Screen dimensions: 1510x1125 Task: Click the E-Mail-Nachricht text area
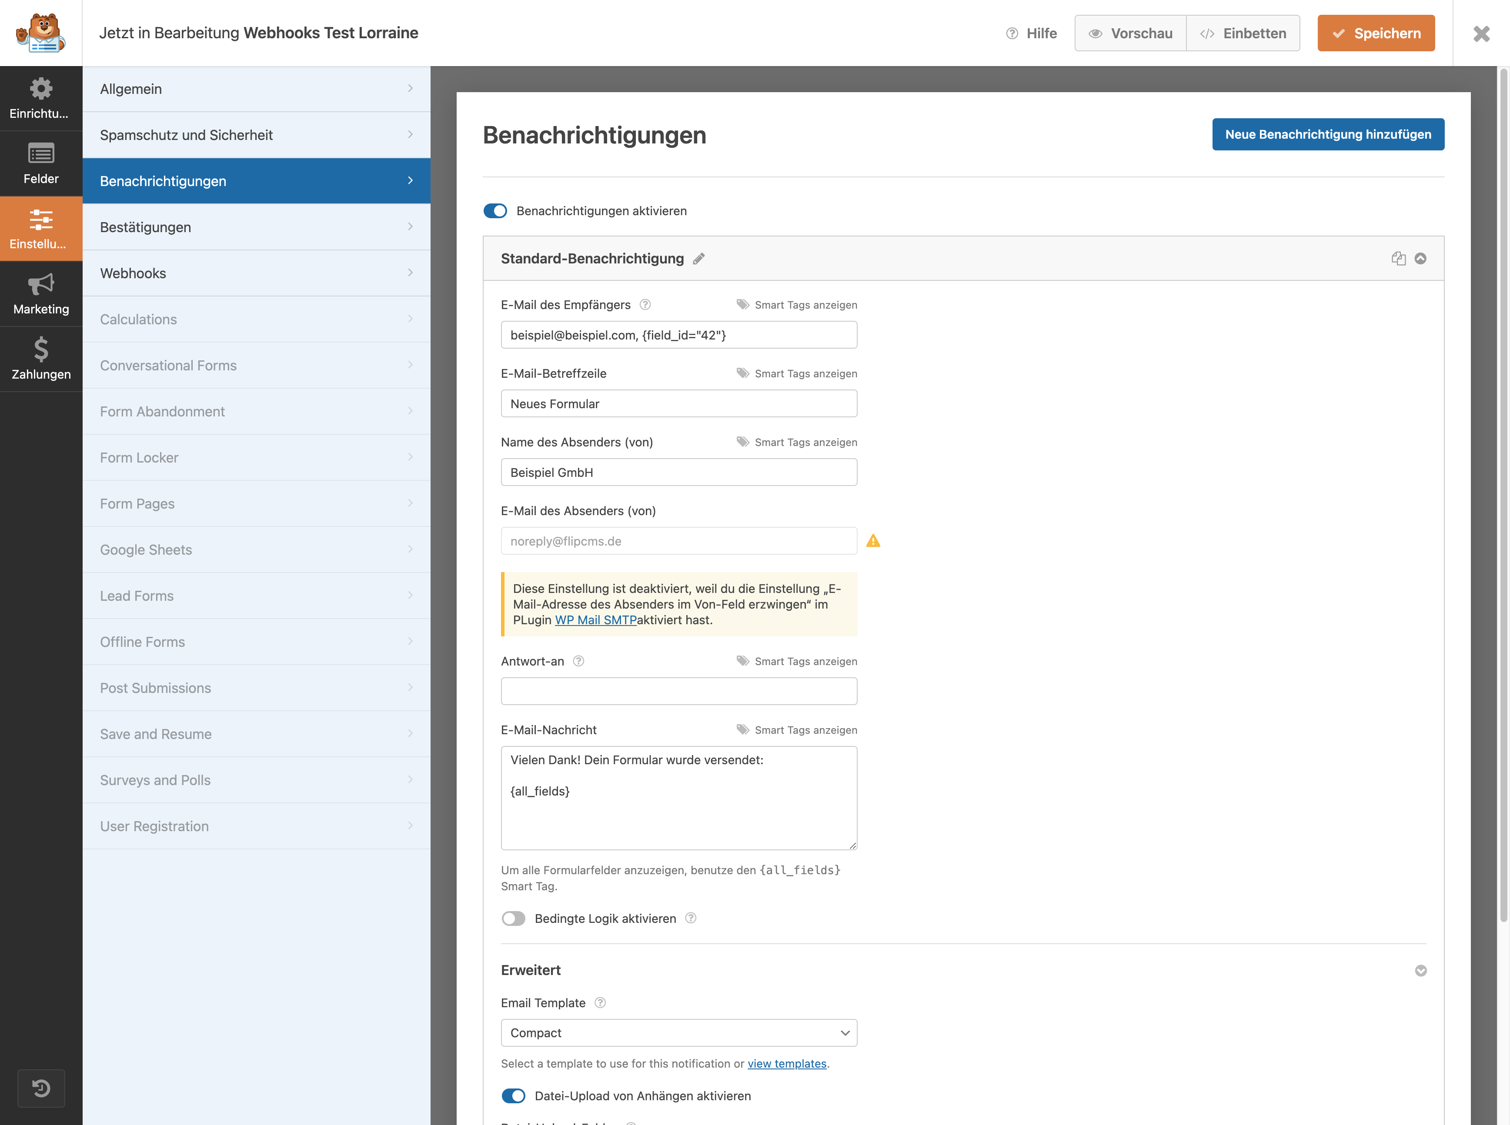point(679,797)
